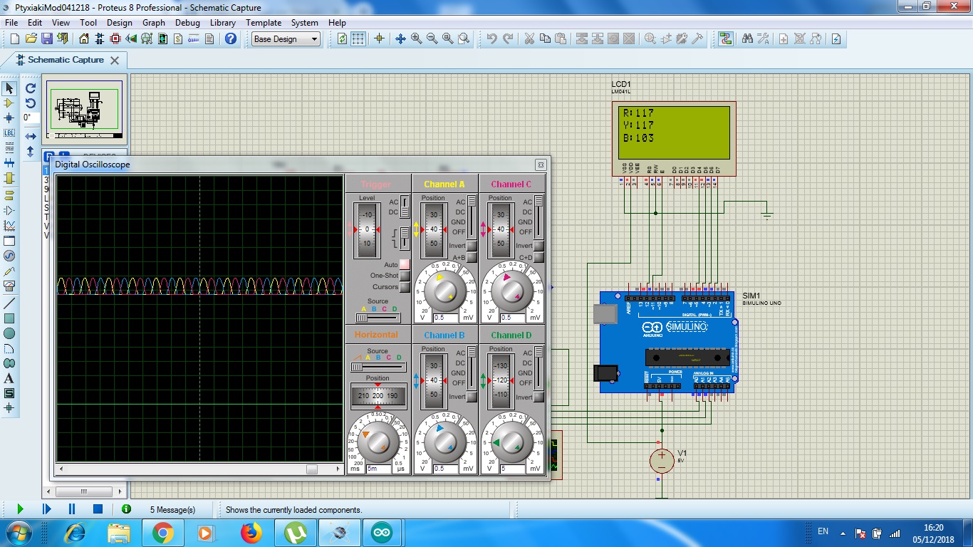Open the Base Design dropdown
The image size is (973, 547).
point(285,39)
